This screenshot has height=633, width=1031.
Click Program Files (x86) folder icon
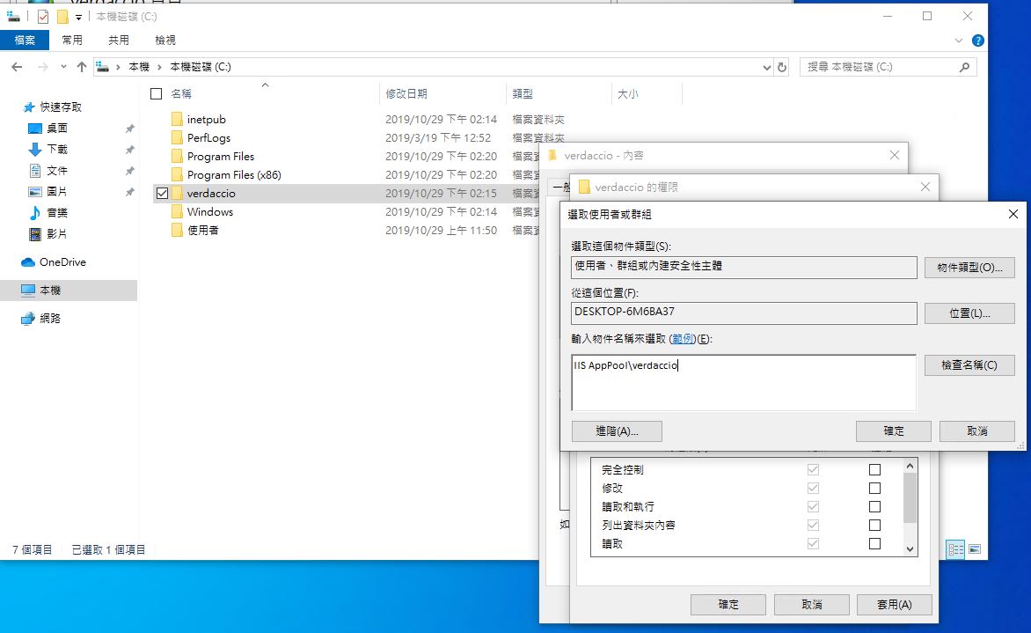click(x=177, y=174)
